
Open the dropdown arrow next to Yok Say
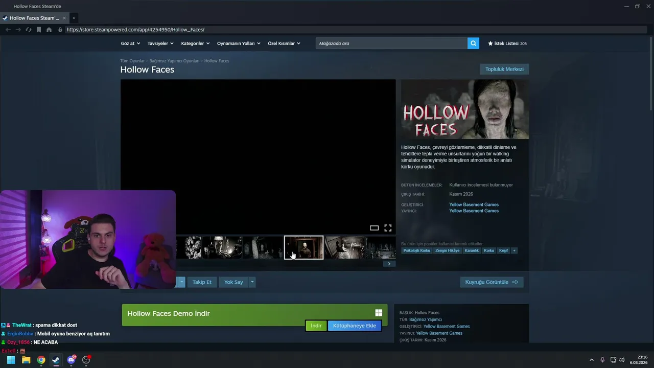pyautogui.click(x=252, y=282)
